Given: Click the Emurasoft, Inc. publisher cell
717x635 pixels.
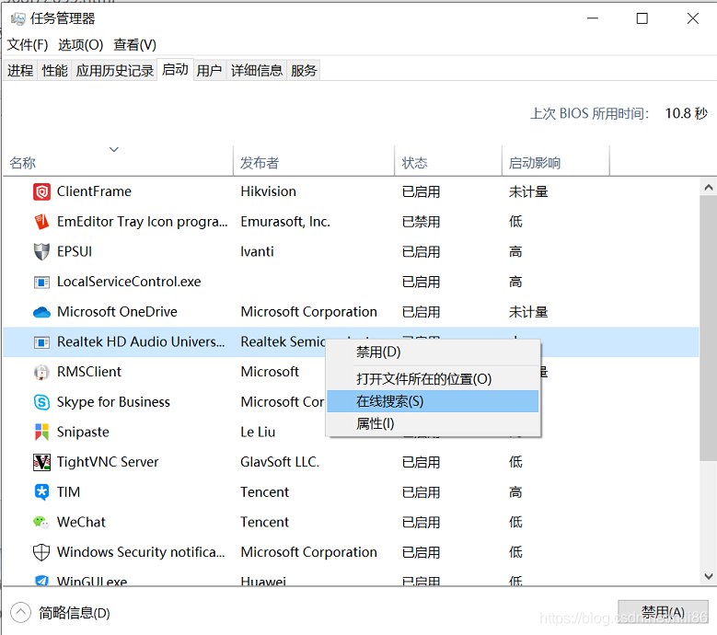Looking at the screenshot, I should click(x=285, y=222).
